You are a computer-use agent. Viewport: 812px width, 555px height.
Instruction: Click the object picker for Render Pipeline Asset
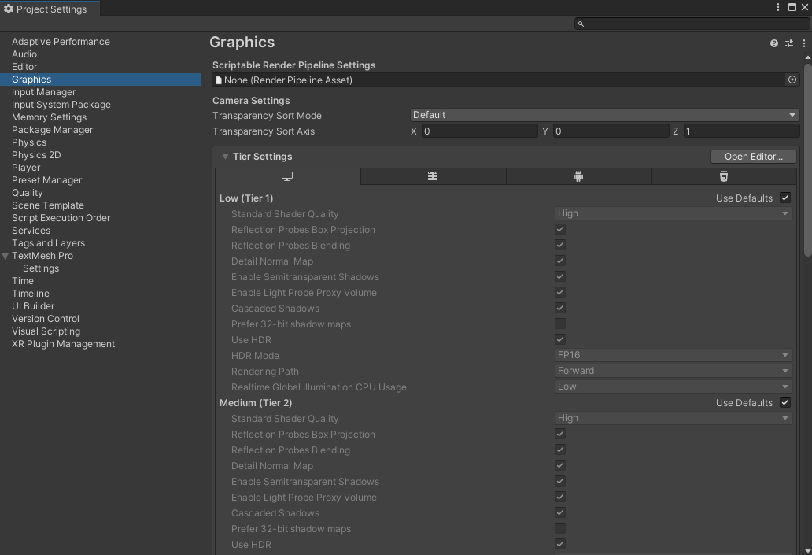coord(792,80)
